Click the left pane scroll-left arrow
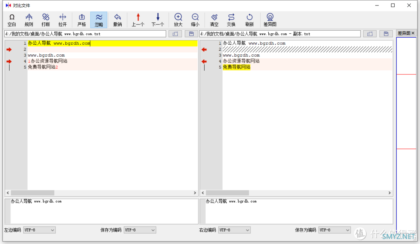 (x=8, y=193)
